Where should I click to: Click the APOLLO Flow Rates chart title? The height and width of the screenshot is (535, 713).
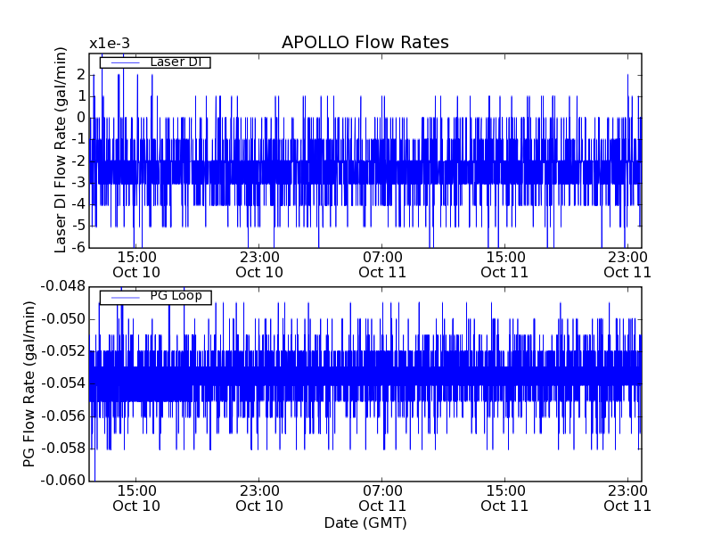(x=365, y=43)
